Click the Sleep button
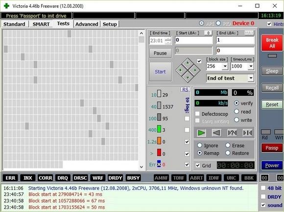Screen dimensions: 284x212 pyautogui.click(x=272, y=71)
